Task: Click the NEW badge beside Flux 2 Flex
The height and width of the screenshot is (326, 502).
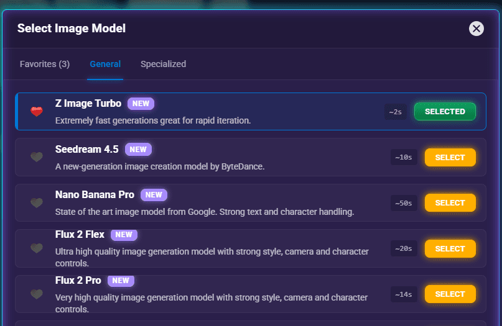Action: point(124,235)
